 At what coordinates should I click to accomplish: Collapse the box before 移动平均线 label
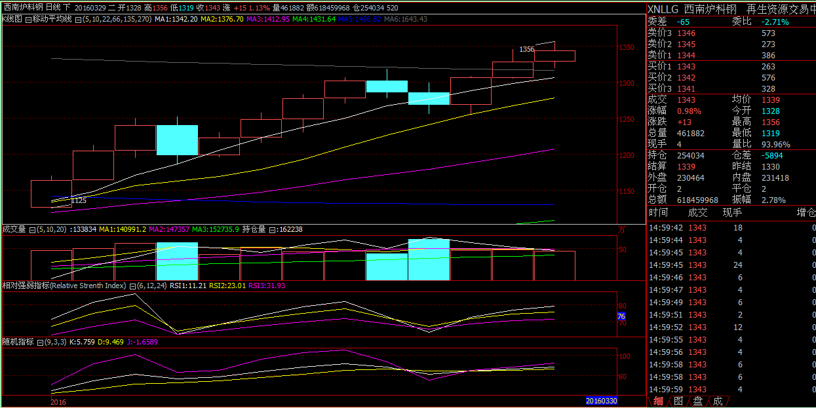tap(28, 20)
